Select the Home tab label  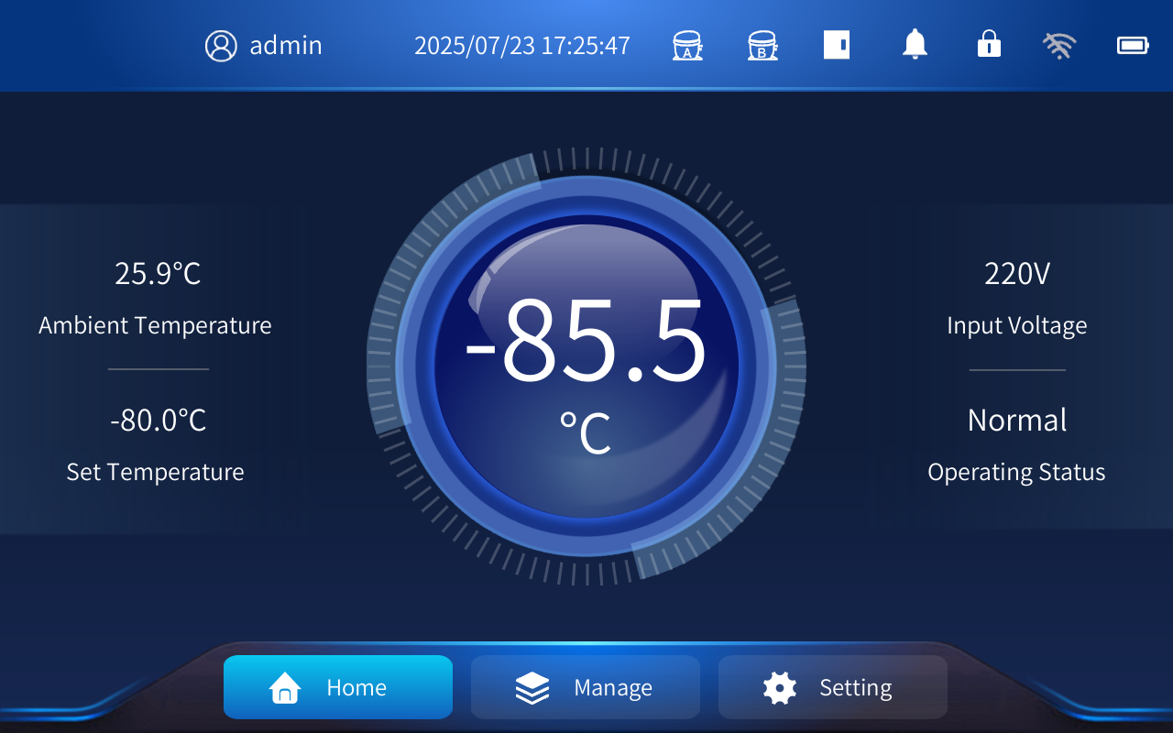[356, 687]
